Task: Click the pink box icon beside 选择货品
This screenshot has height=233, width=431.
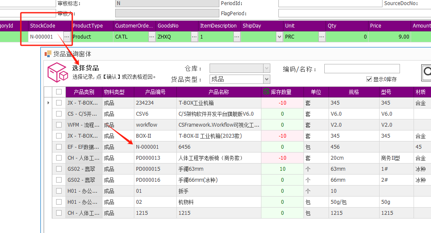Action: [x=58, y=72]
